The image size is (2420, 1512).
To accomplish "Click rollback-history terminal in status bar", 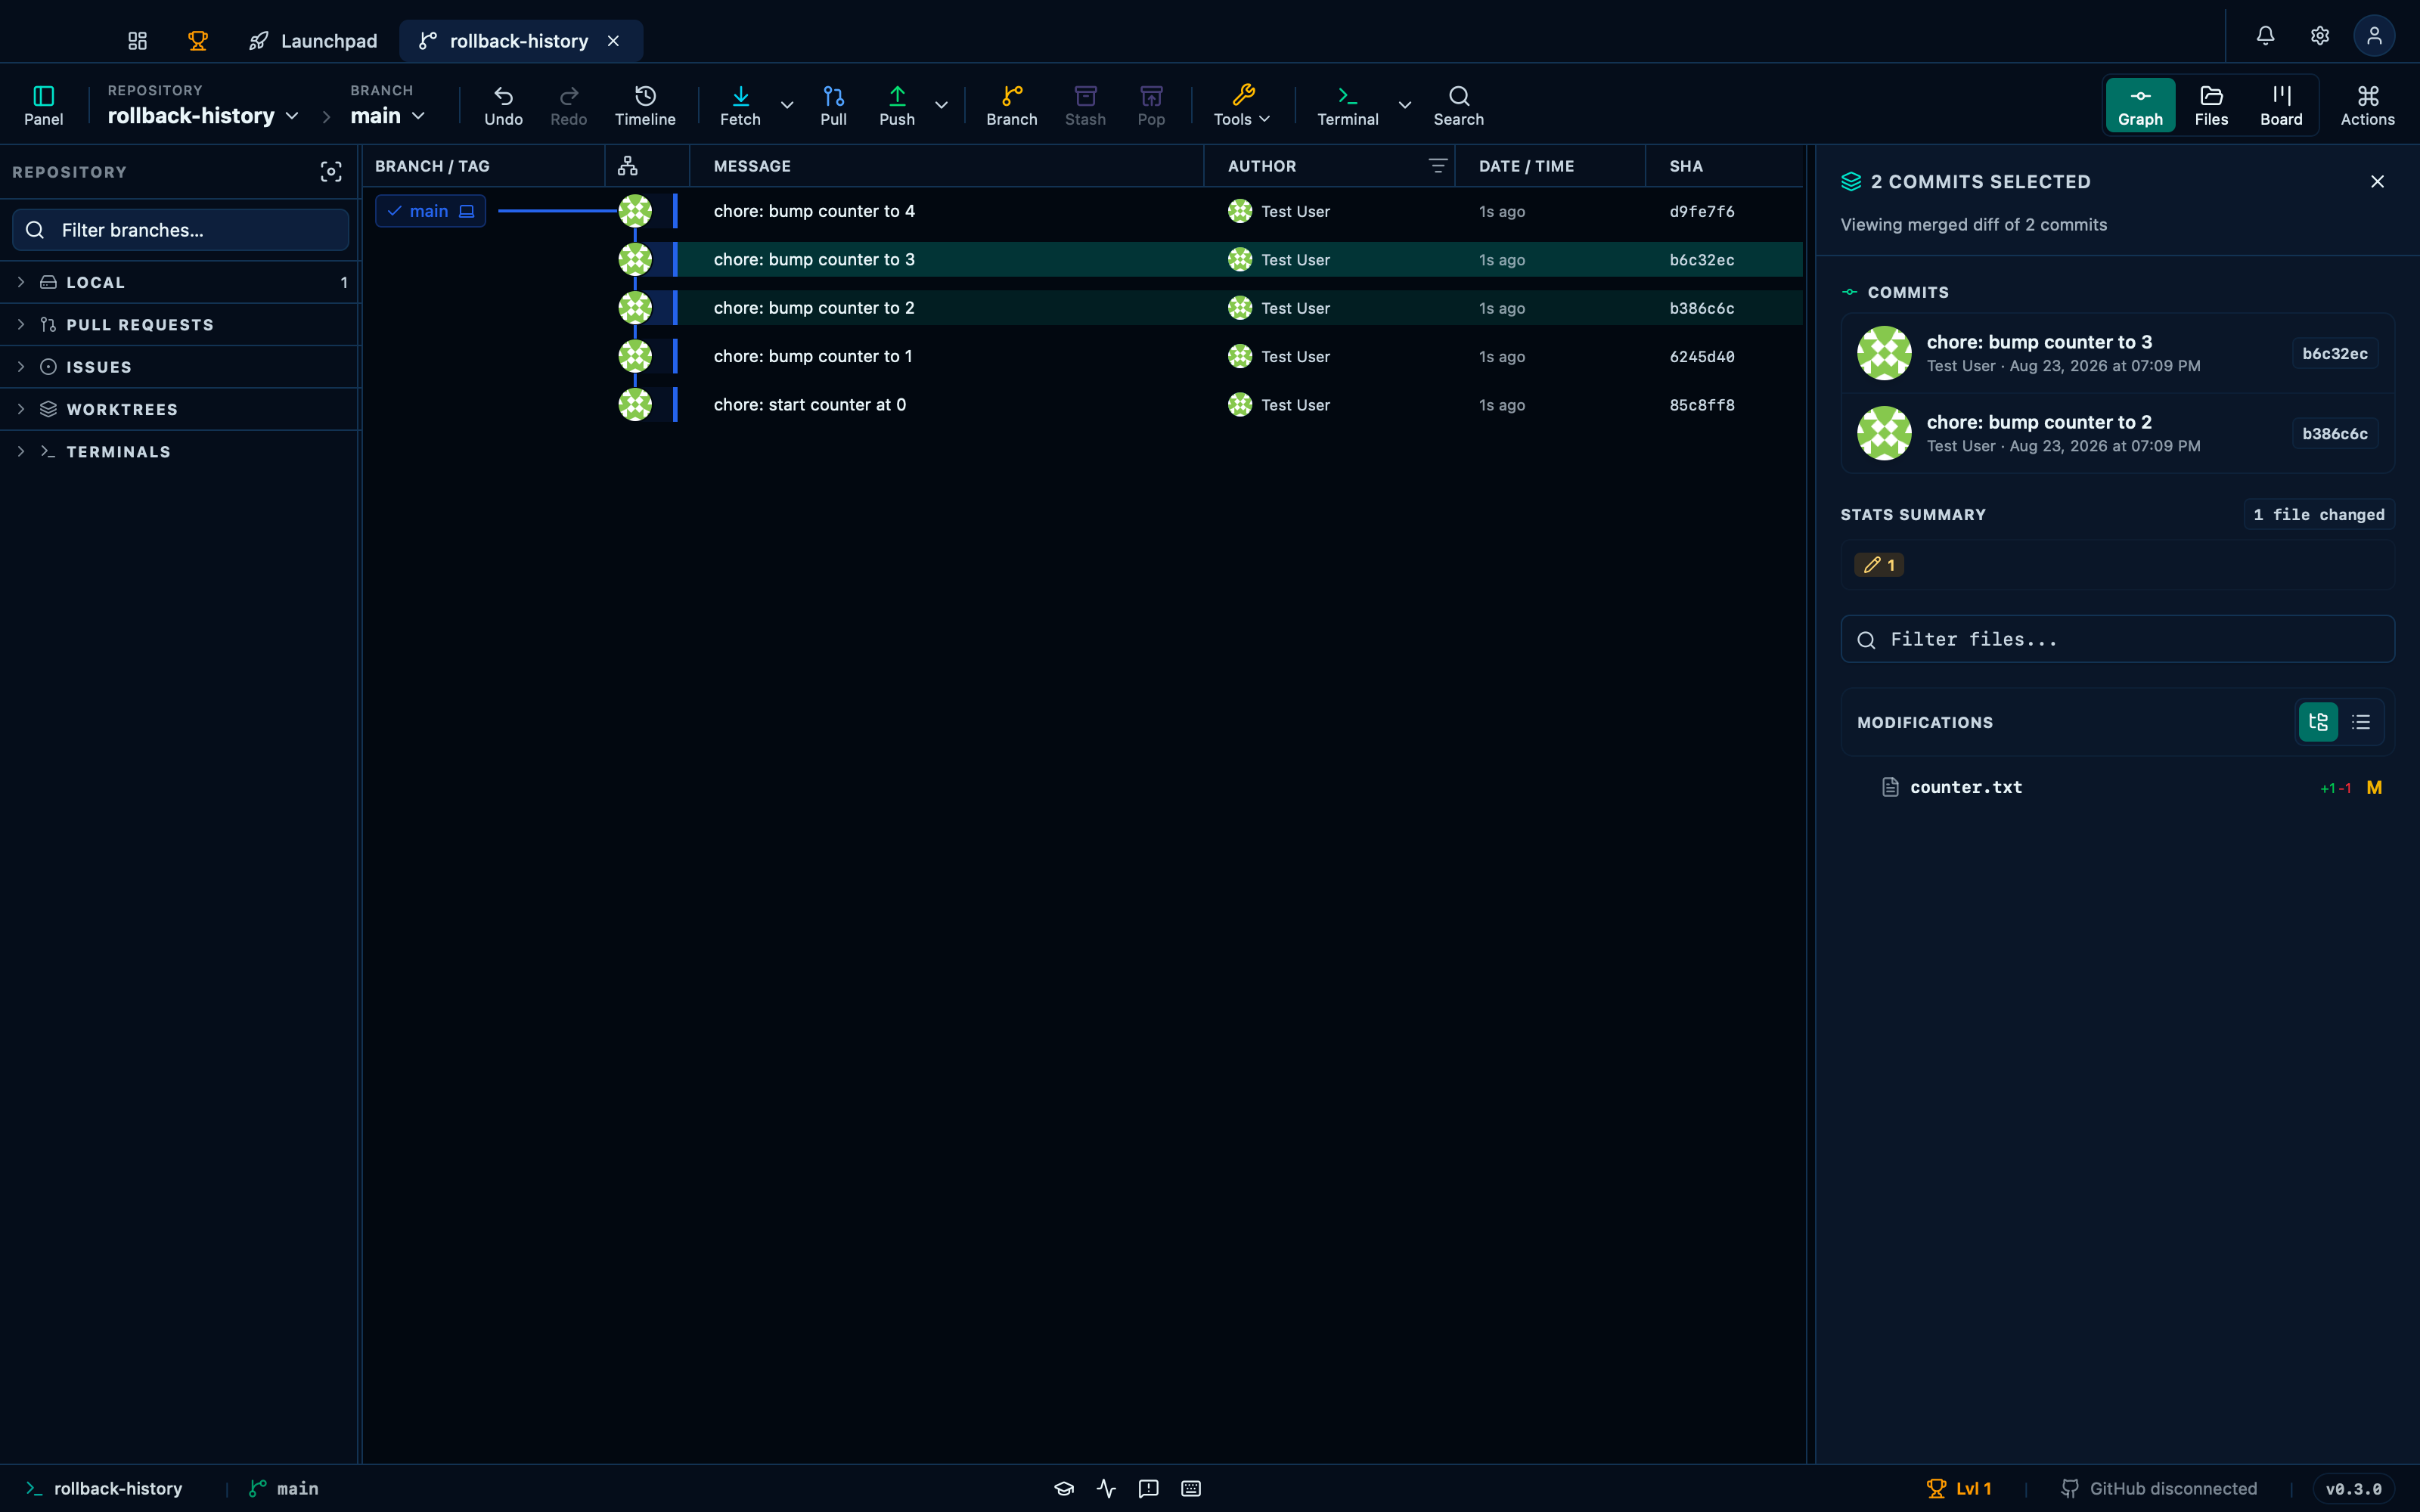I will pos(105,1488).
